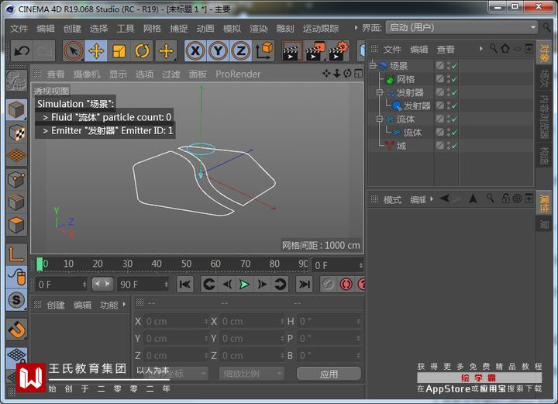
Task: Play the animation forward
Action: (x=244, y=284)
